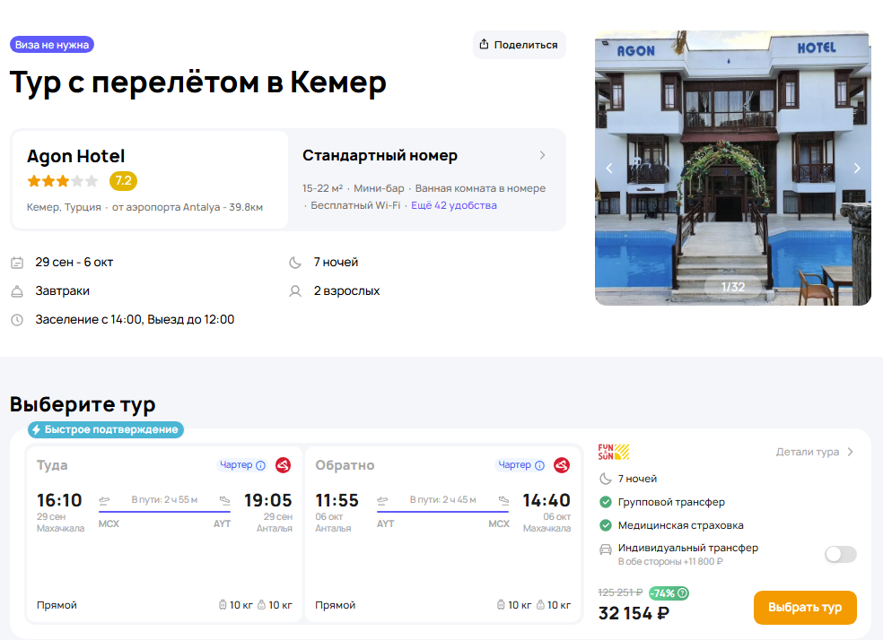Click Прямой label in Обратно card
883x640 pixels.
[x=335, y=605]
